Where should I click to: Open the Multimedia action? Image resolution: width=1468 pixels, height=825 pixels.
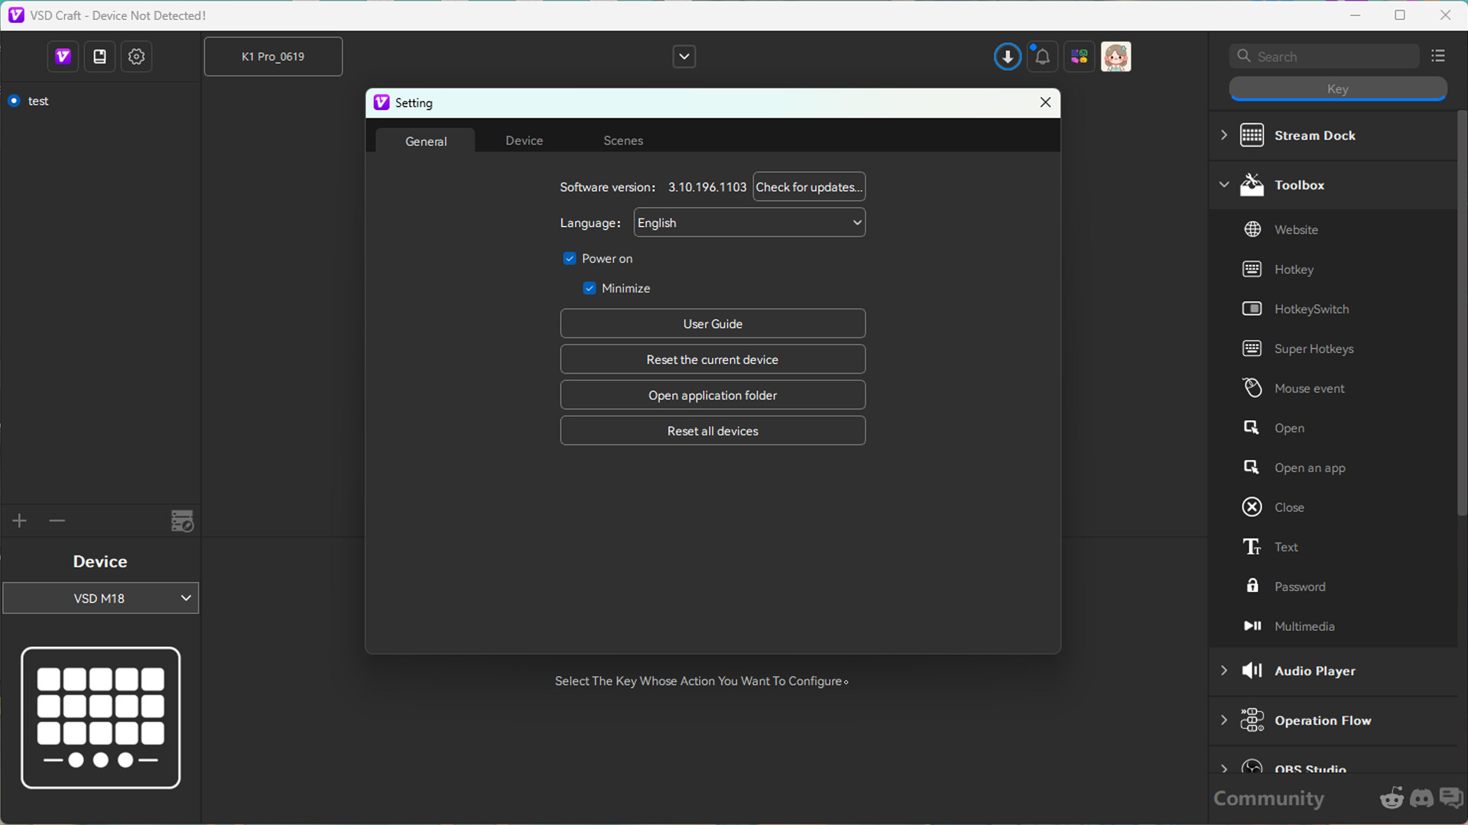1304,626
